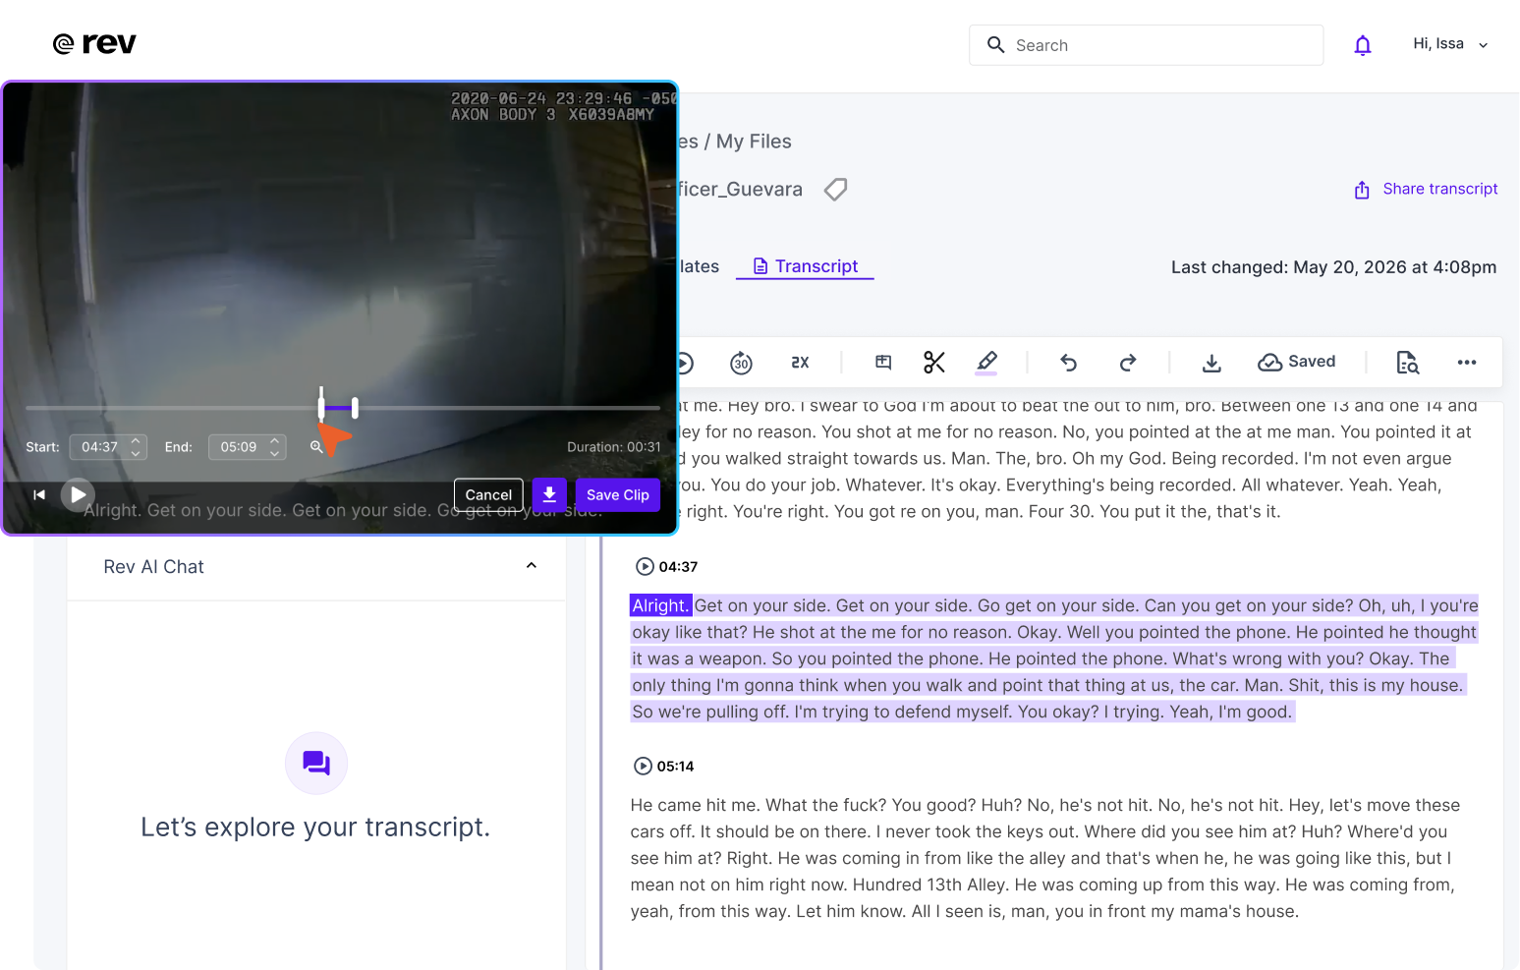Click the highlighted word Alright.
Image resolution: width=1520 pixels, height=970 pixels.
(660, 605)
